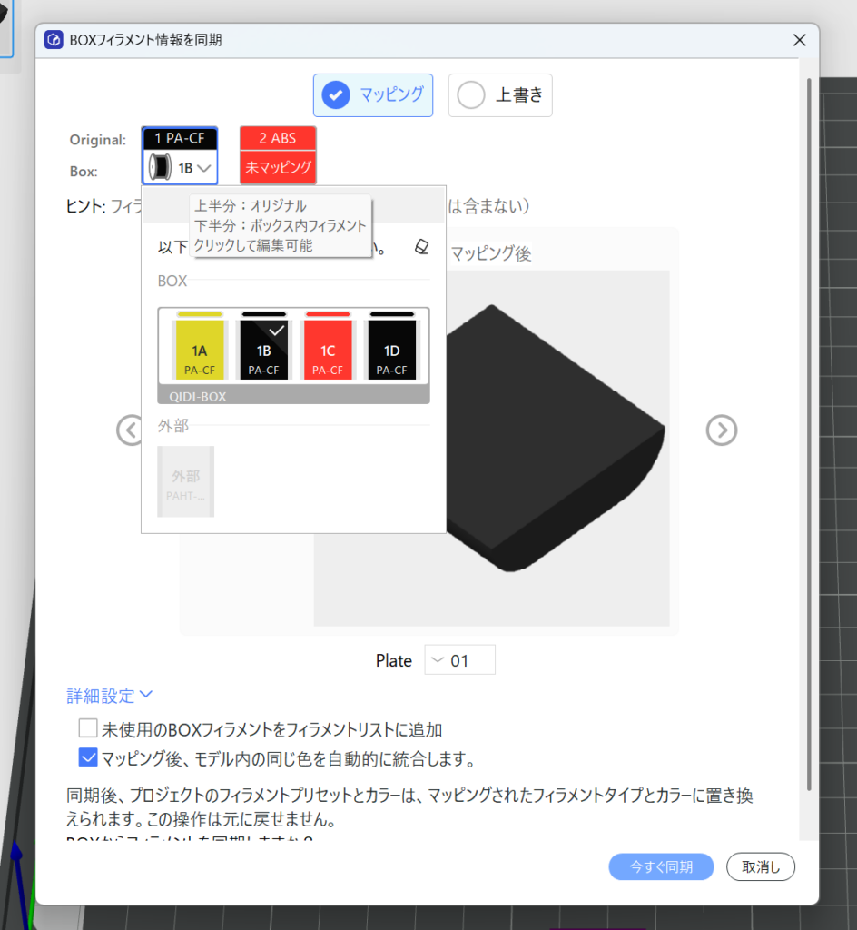Close the BOX filament sync dialog
The height and width of the screenshot is (930, 857).
point(799,40)
